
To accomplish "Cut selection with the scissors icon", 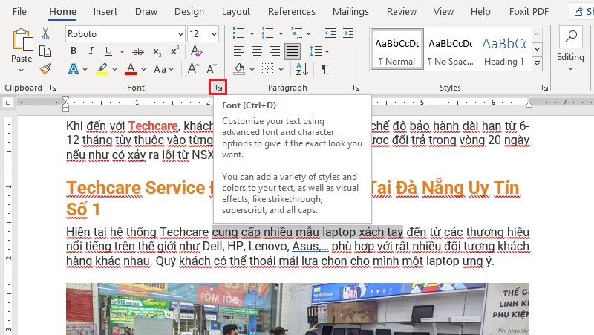I will pos(45,33).
